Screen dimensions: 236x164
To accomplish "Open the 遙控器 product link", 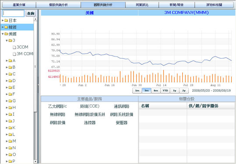I will 90,122.
